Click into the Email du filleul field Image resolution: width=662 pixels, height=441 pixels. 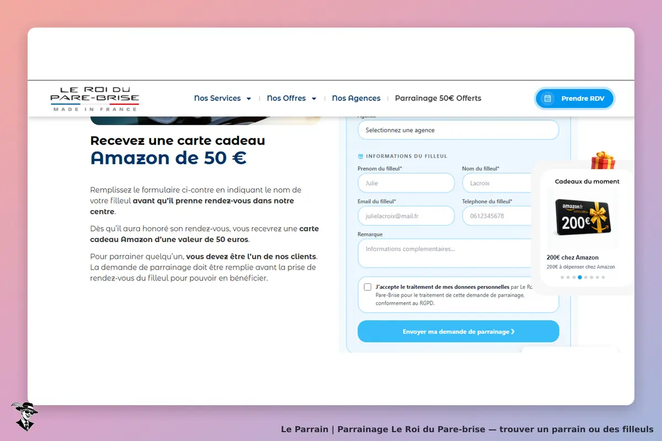tap(406, 216)
